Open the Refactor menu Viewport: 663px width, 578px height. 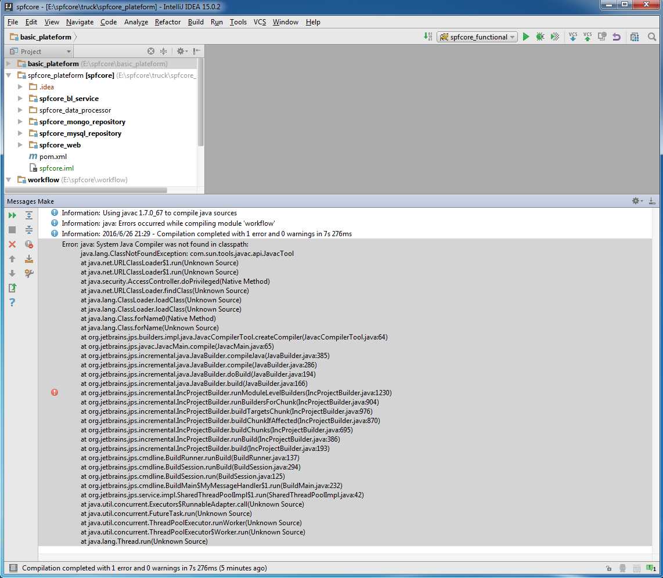pyautogui.click(x=167, y=22)
